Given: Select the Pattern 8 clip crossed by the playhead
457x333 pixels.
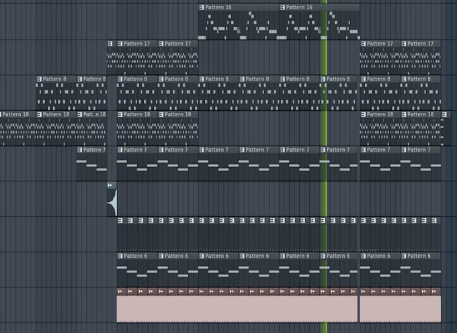Looking at the screenshot, I should 338,93.
